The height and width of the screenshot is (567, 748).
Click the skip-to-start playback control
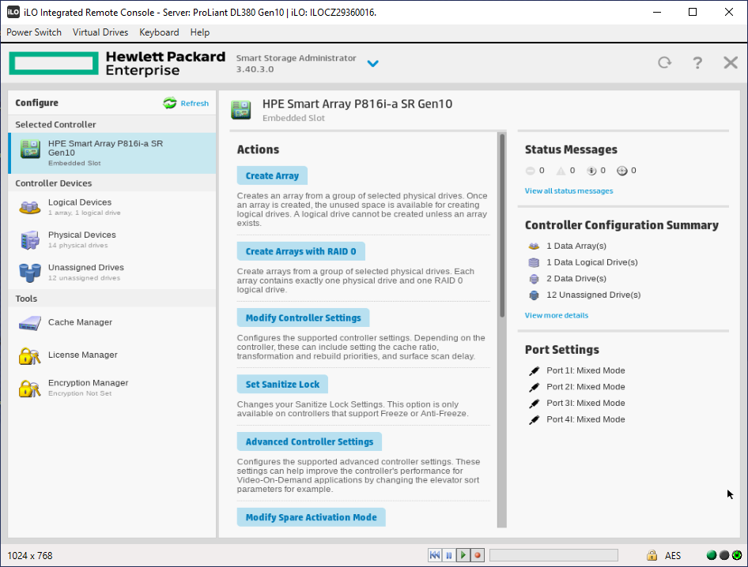(435, 555)
